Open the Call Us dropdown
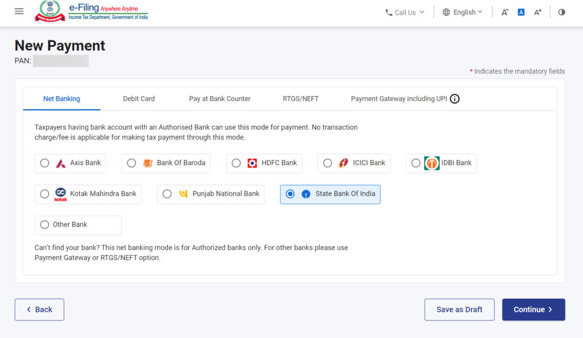The height and width of the screenshot is (338, 583). coord(404,12)
